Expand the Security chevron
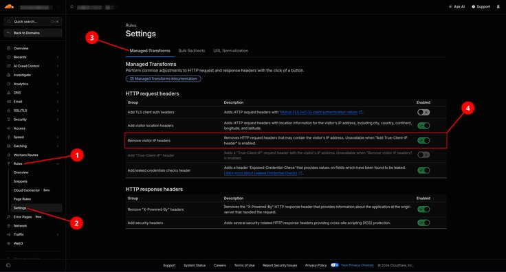 pyautogui.click(x=58, y=120)
